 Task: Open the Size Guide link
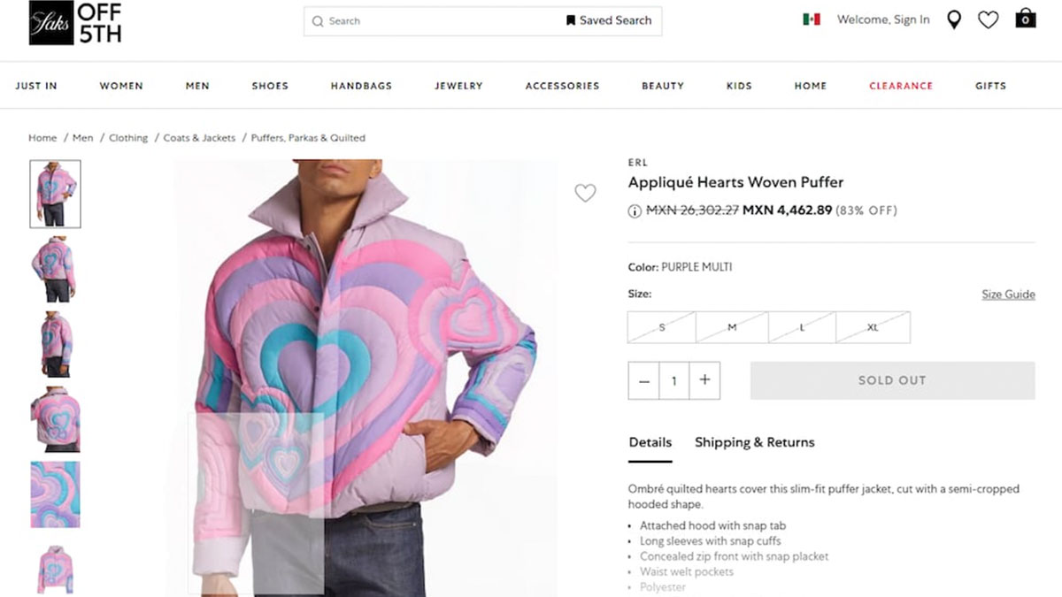[x=1008, y=295]
